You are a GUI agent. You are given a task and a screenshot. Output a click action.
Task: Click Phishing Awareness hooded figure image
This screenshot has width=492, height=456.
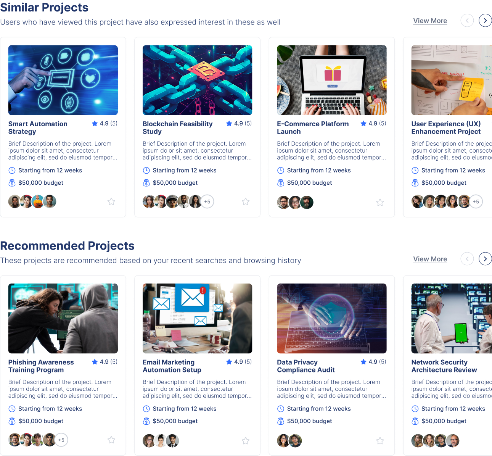coord(63,319)
